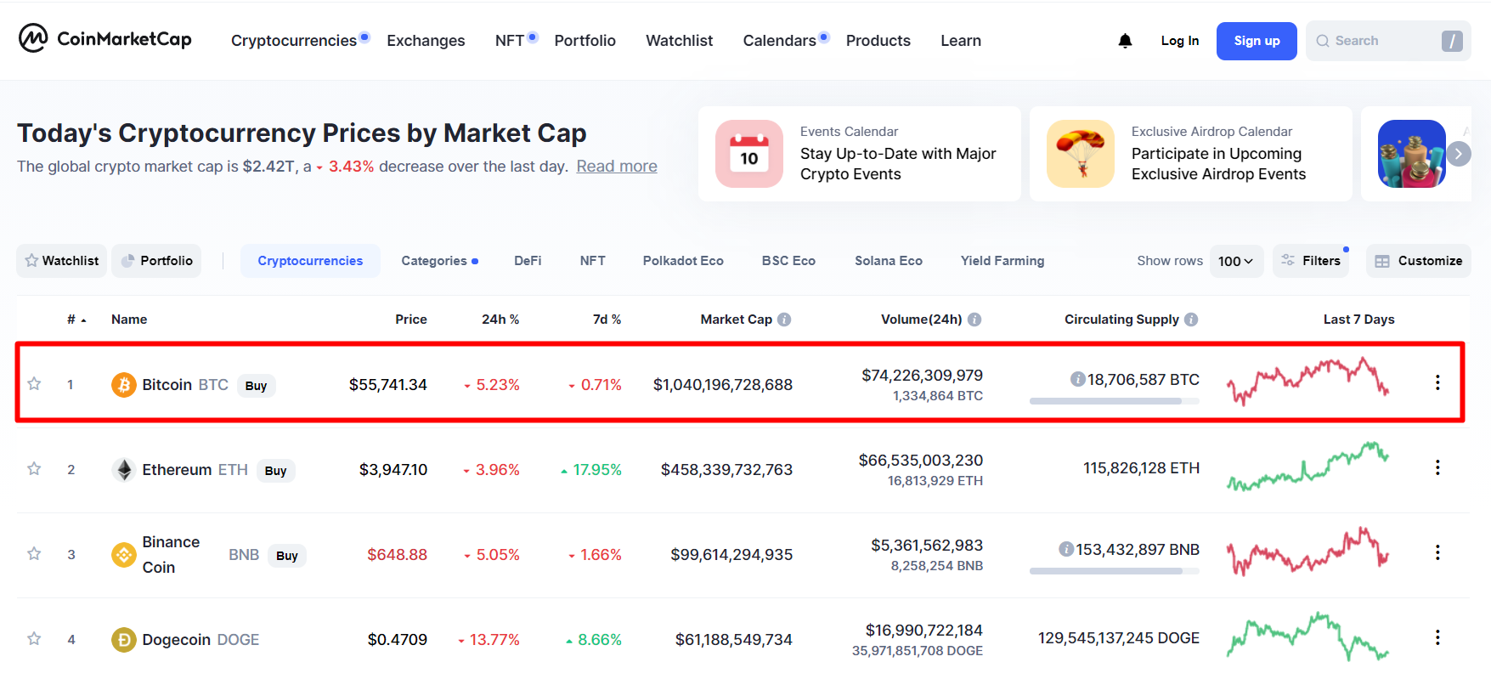Select the Cryptocurrencies tab
This screenshot has height=679, width=1491.
click(310, 261)
